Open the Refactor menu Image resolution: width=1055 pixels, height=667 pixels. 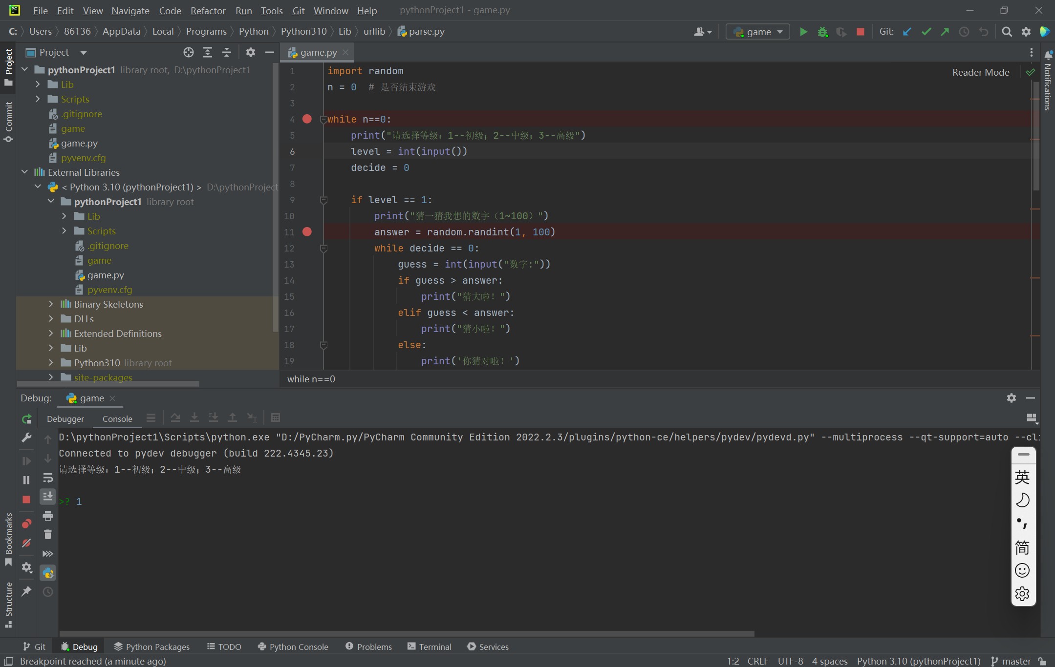(208, 10)
